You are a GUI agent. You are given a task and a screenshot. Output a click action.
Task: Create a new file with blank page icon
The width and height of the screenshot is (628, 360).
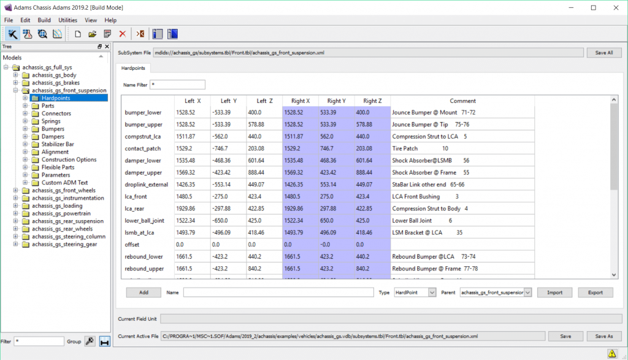pyautogui.click(x=78, y=34)
